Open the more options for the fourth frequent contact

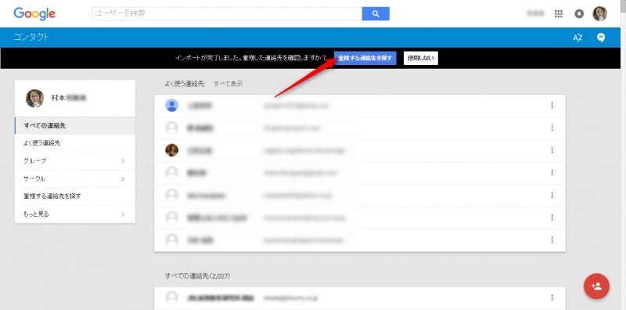pyautogui.click(x=552, y=172)
